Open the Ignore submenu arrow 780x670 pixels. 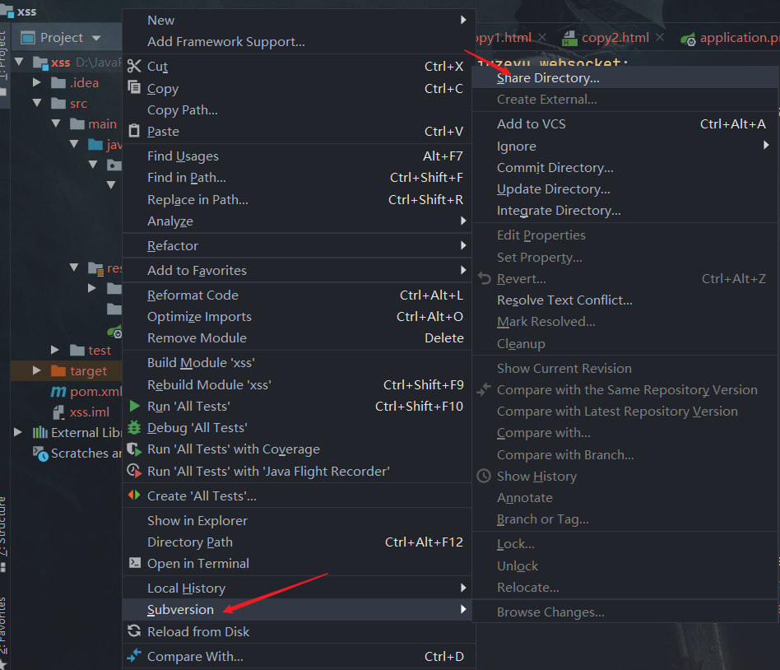pos(766,146)
